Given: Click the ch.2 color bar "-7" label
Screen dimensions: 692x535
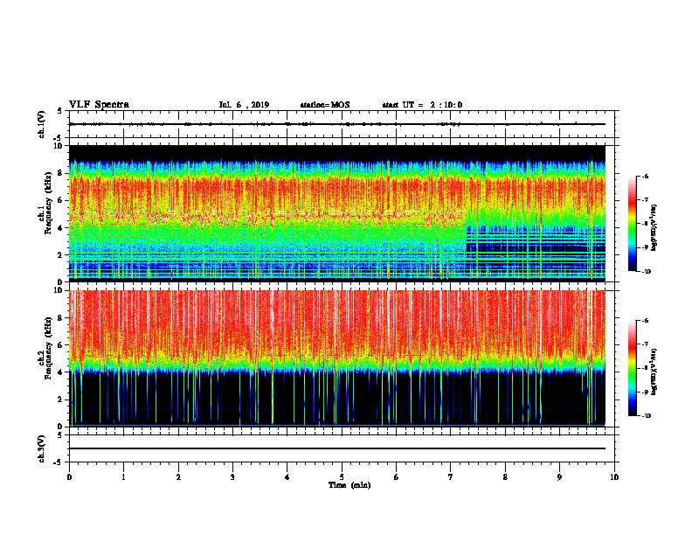Looking at the screenshot, I should (x=645, y=344).
